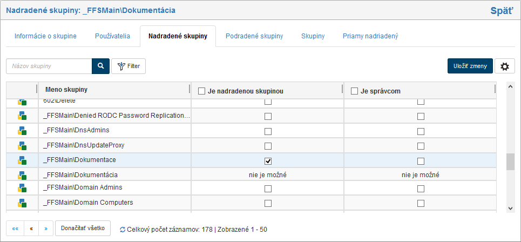This screenshot has height=242, width=521.
Task: Check 'Je správcom' for _FFSMain\DnsAdmins
Action: click(421, 131)
